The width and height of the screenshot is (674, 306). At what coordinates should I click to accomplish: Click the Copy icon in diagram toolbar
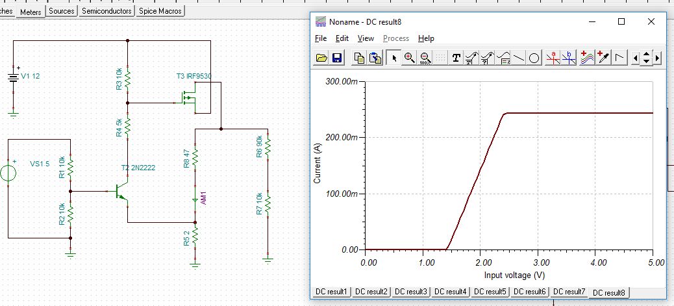359,58
